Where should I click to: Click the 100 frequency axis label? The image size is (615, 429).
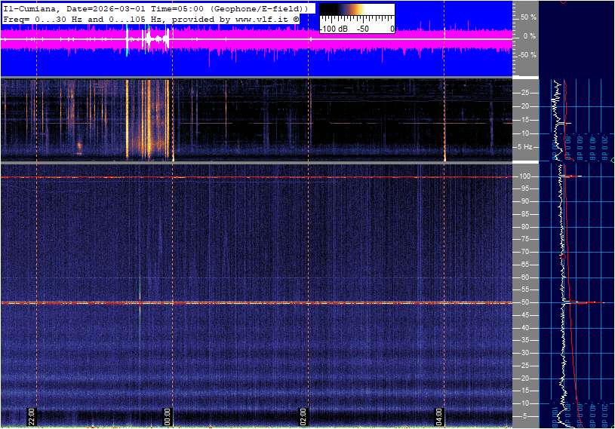(x=524, y=176)
